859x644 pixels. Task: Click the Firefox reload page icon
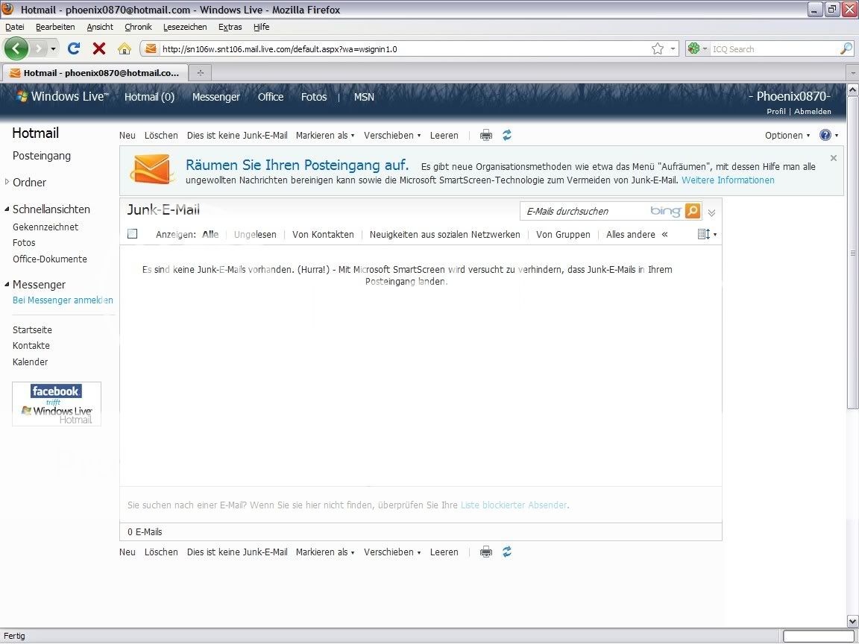73,48
